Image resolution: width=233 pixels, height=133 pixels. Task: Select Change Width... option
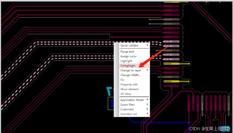pos(134,75)
